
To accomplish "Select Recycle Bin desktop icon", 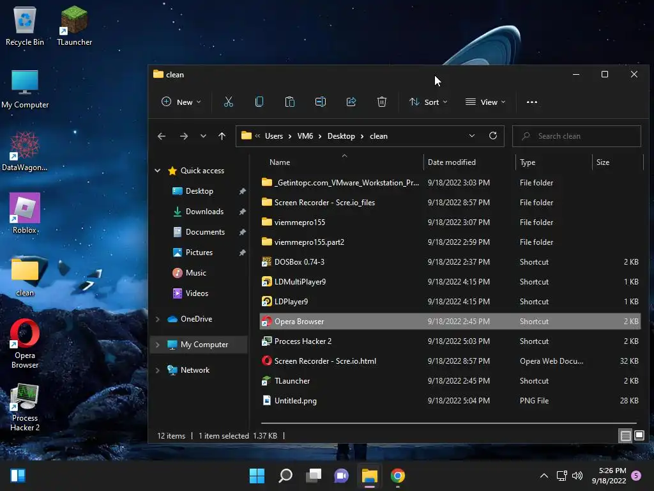I will pyautogui.click(x=25, y=26).
